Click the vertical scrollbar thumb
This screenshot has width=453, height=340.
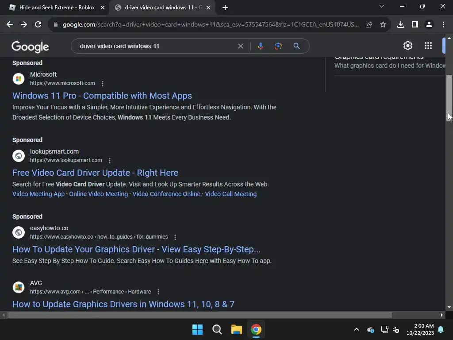[449, 98]
